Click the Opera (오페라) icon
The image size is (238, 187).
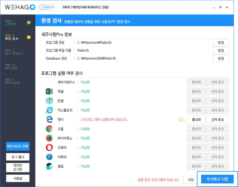tap(49, 148)
